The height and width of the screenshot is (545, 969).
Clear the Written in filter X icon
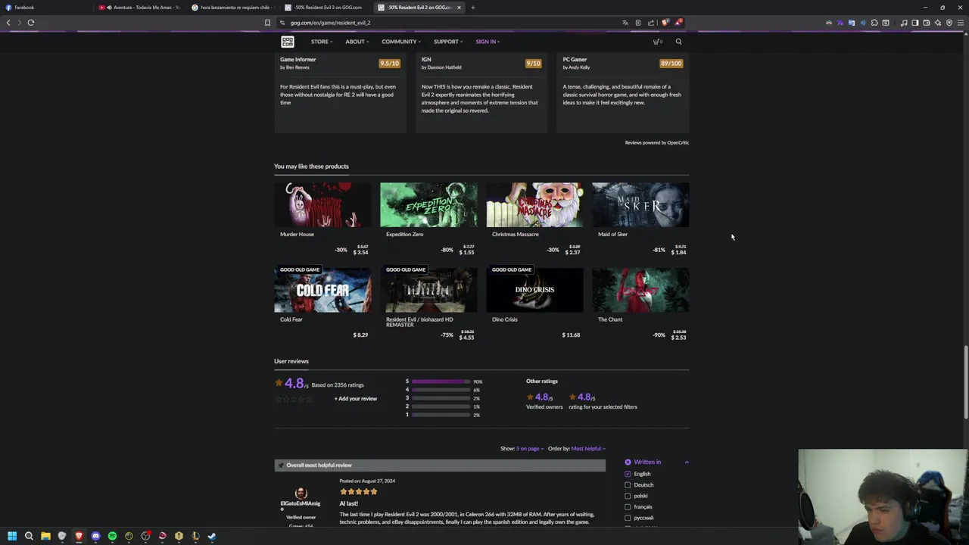click(628, 462)
